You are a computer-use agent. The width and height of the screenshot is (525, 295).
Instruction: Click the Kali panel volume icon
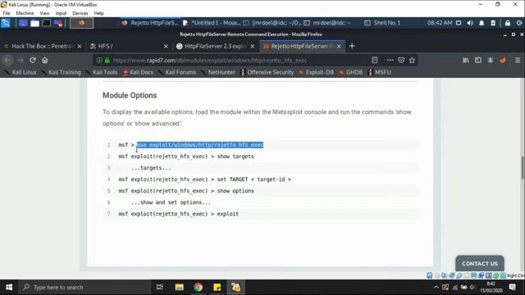470,23
